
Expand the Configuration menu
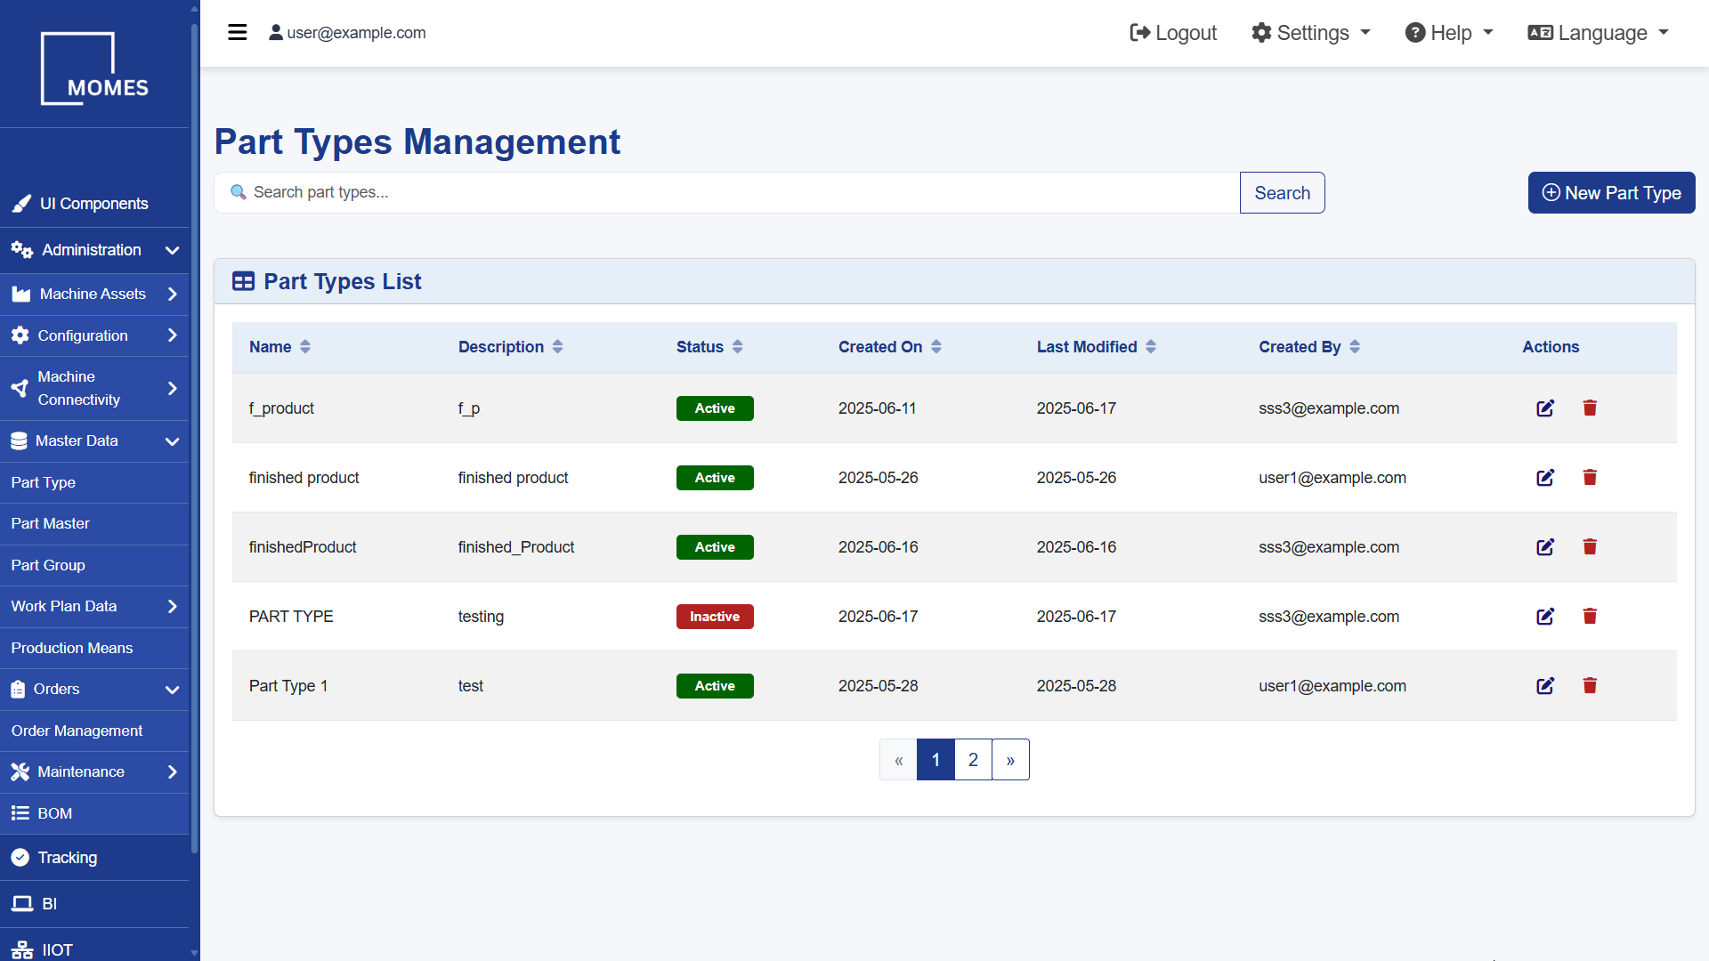click(94, 335)
